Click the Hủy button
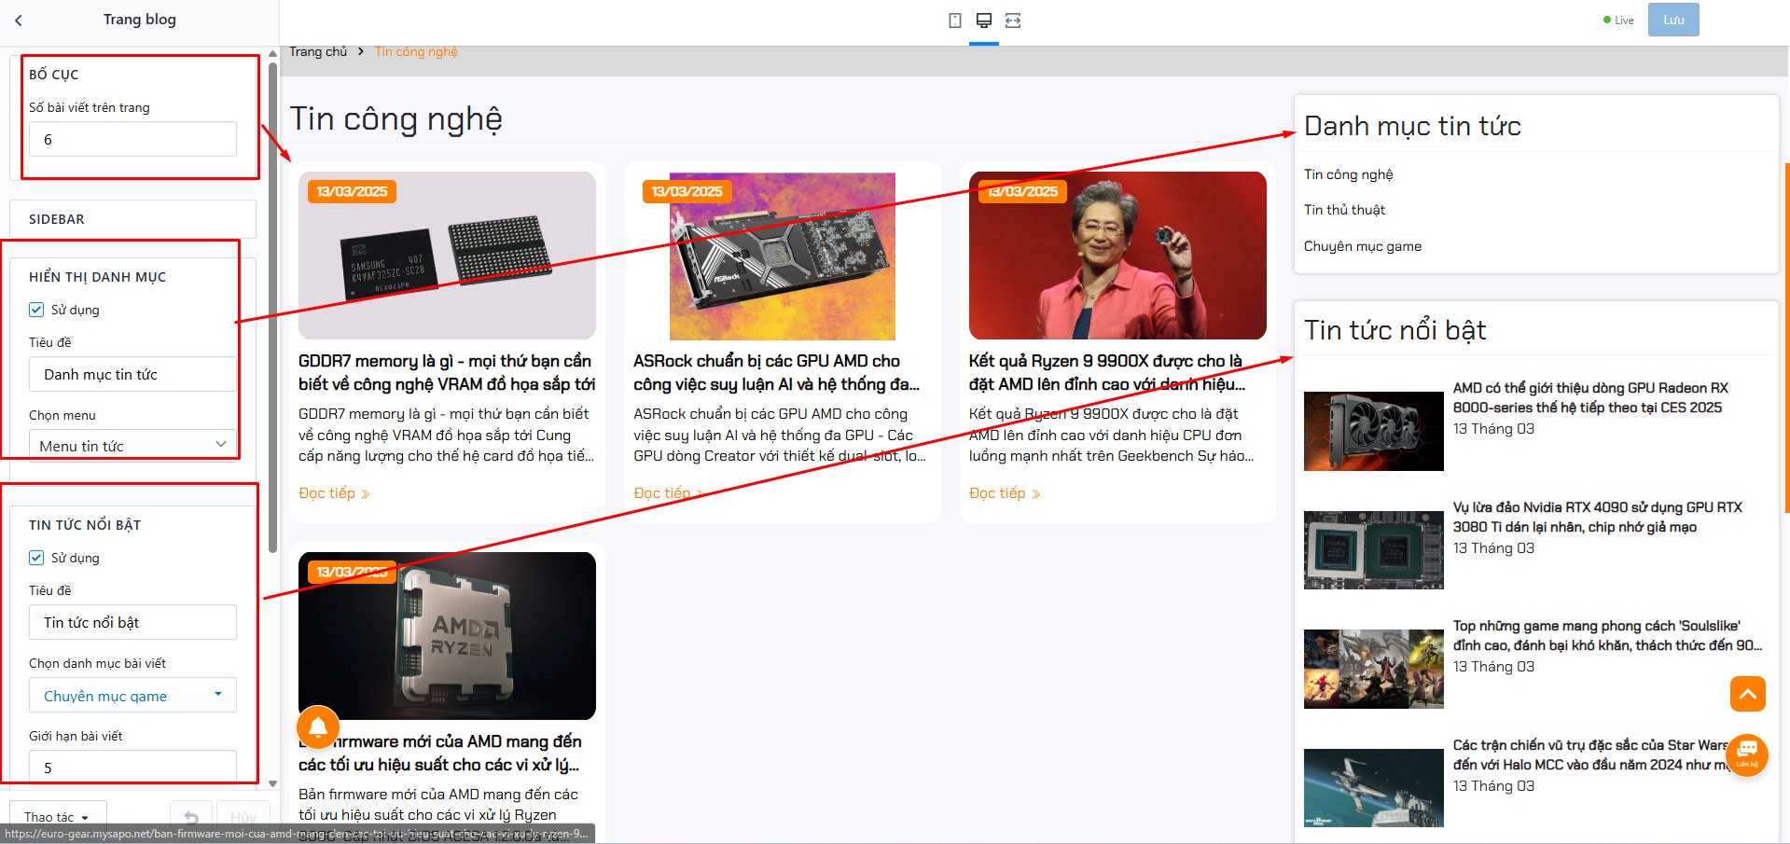Screen dimensions: 1790x844 pos(243,817)
